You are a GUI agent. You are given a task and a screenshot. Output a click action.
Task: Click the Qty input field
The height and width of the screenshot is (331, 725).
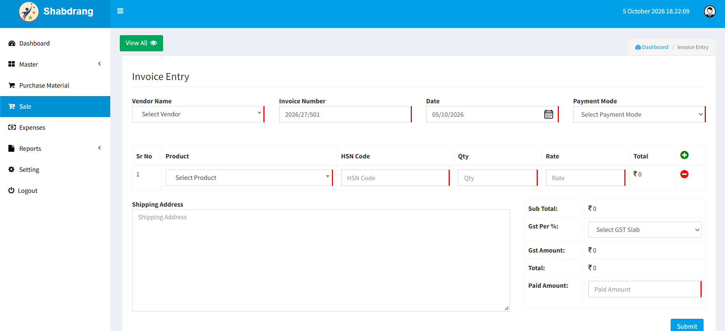498,178
